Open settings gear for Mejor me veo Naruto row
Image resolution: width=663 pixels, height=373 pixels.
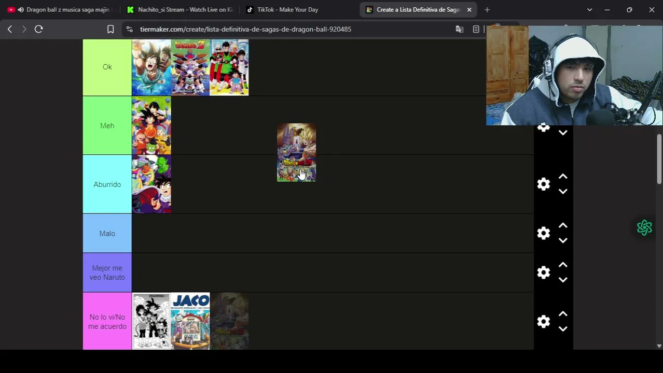[543, 272]
